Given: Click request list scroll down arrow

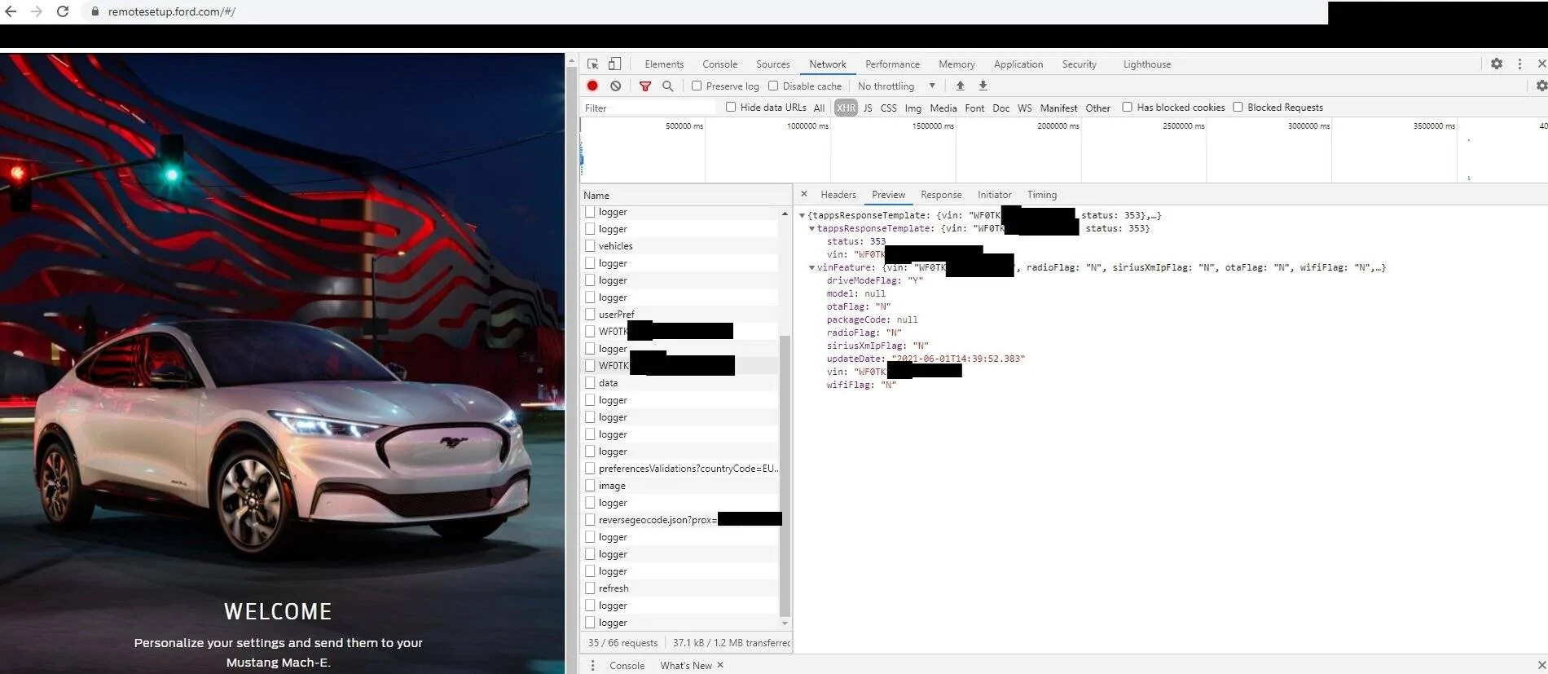Looking at the screenshot, I should coord(785,623).
